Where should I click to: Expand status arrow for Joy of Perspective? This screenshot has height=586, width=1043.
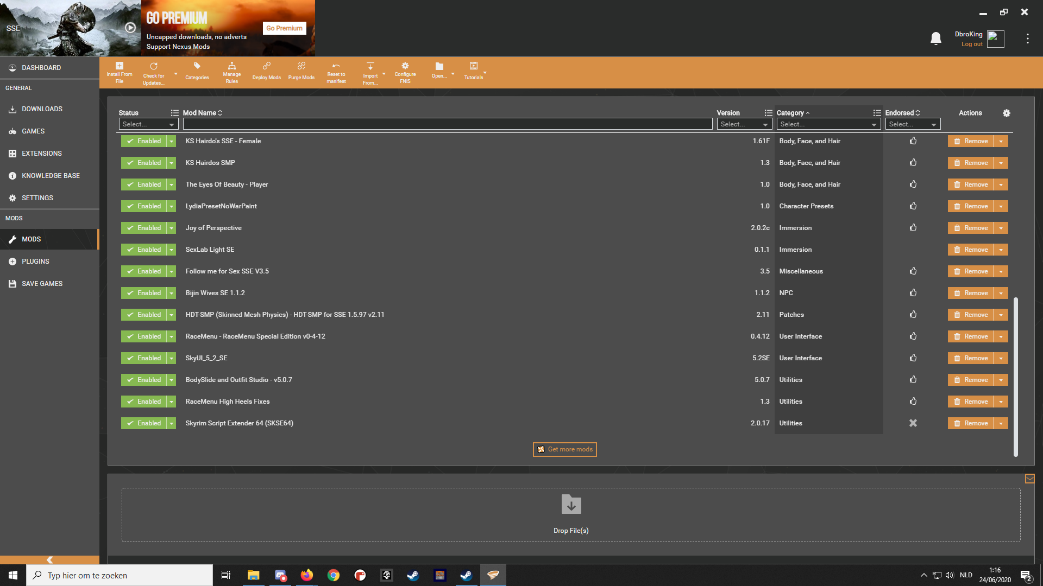(172, 228)
